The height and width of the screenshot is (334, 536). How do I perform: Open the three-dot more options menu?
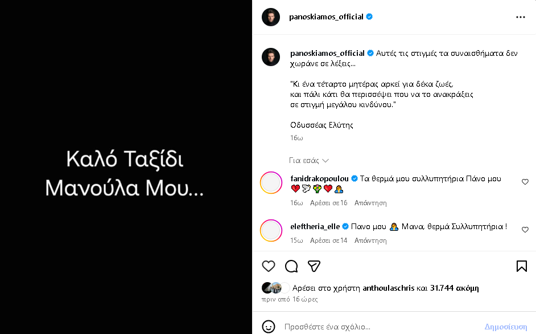point(520,17)
